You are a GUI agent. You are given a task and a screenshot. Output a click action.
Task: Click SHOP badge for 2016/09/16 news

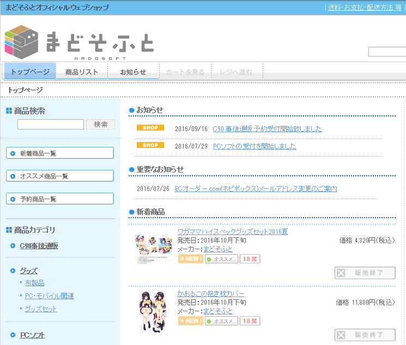(150, 128)
